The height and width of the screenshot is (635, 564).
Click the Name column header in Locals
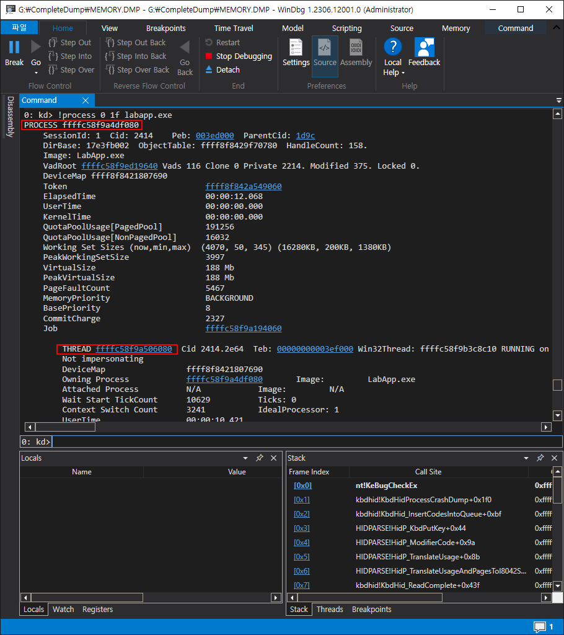tap(81, 472)
